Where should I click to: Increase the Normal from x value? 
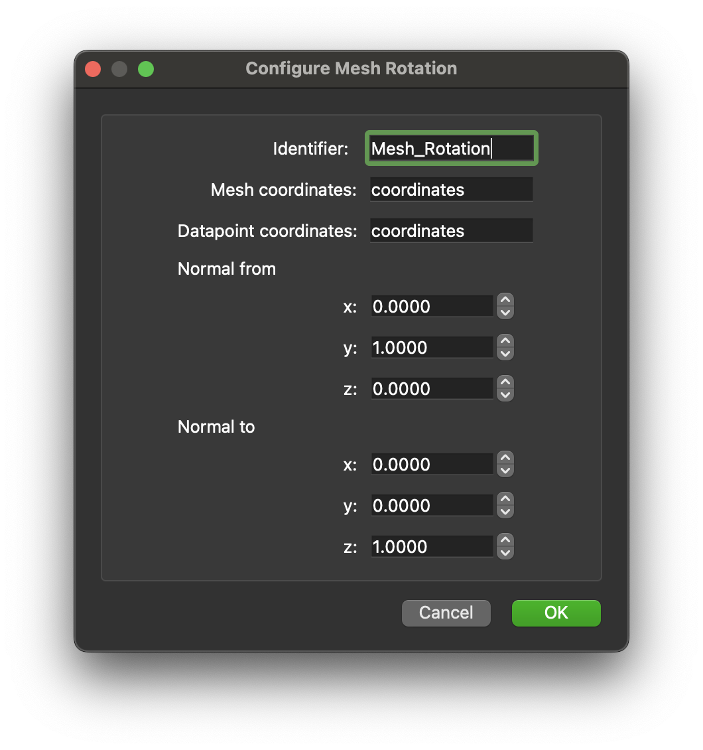(505, 300)
